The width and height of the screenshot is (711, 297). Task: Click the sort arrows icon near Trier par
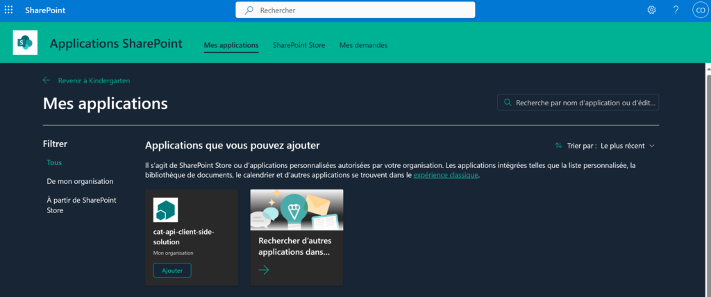point(559,146)
